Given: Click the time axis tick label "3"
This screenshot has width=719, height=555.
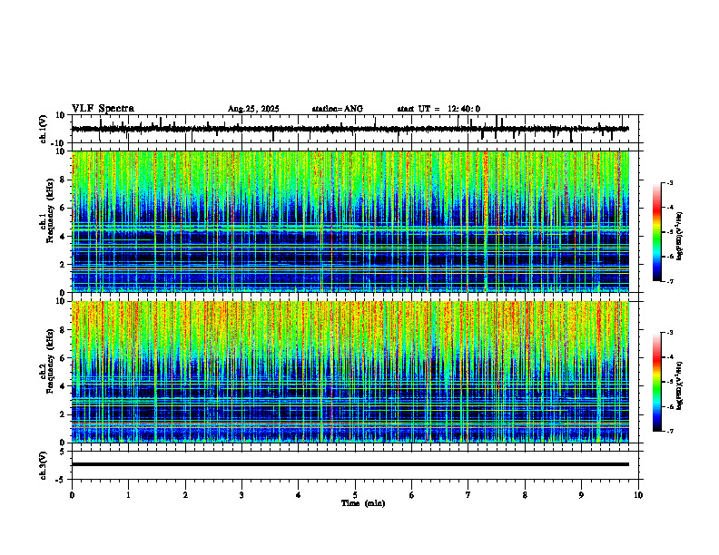Looking at the screenshot, I should pos(241,495).
